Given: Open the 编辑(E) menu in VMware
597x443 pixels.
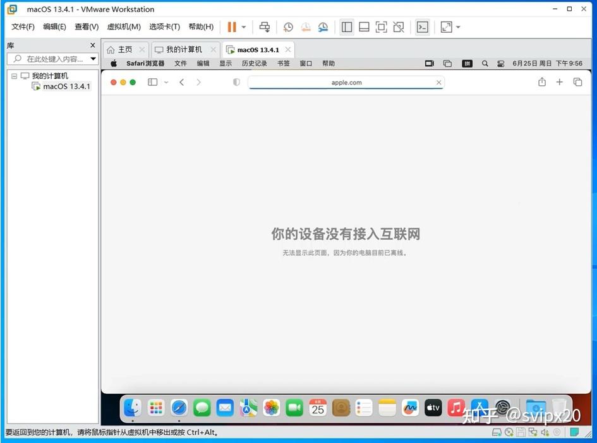Looking at the screenshot, I should click(x=54, y=27).
